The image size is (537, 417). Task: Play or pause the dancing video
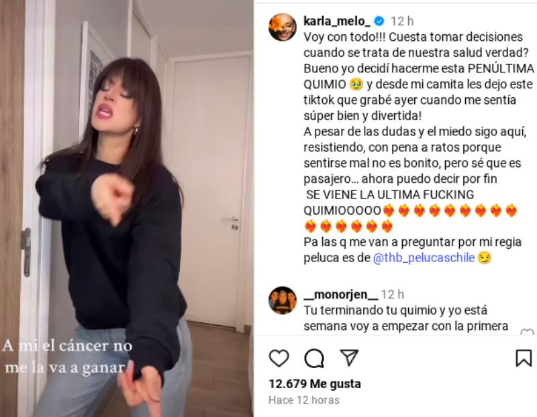pos(127,208)
